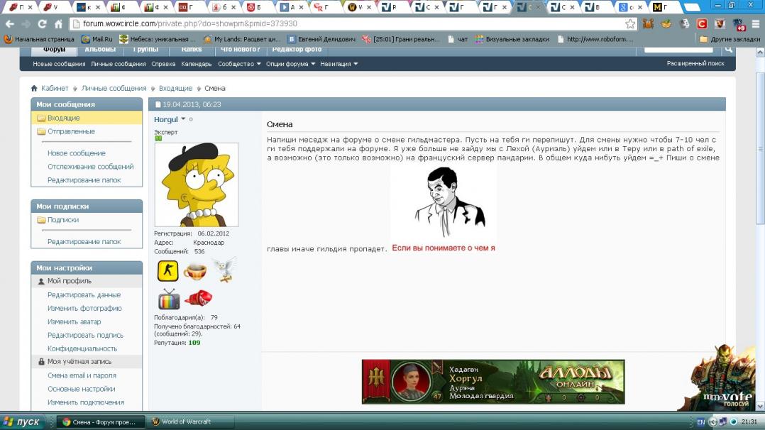Screen dimensions: 765x430
Task: Switch to the Альбомы tab
Action: 100,50
